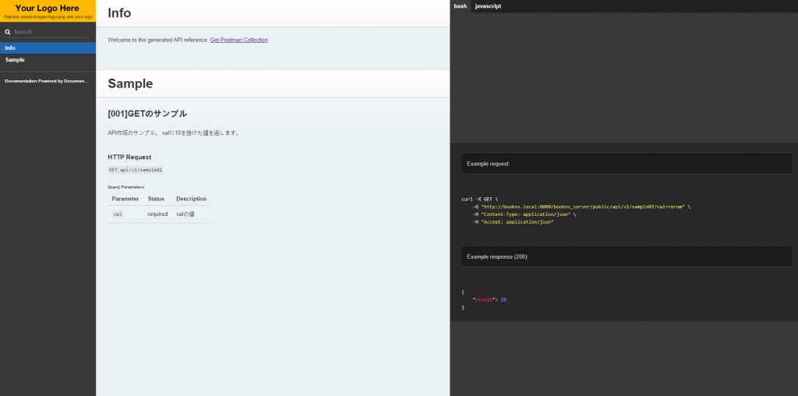Screen dimensions: 798x396
Task: Click the Parameter column header
Action: click(x=125, y=199)
